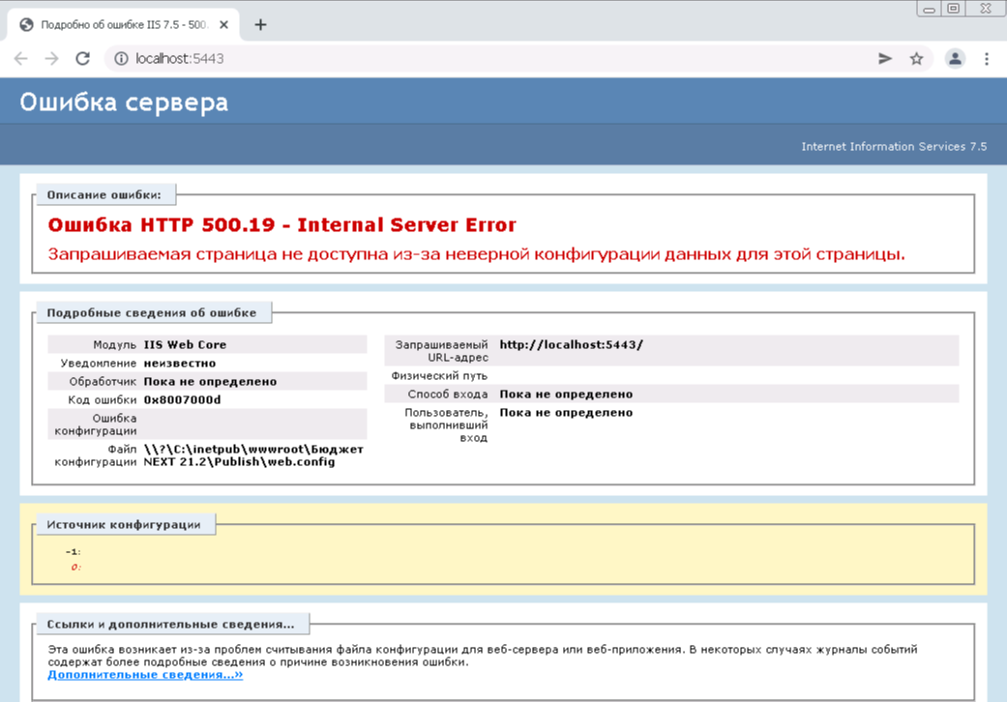Click the 'Описание ошибки:' section label
1007x702 pixels.
[104, 194]
